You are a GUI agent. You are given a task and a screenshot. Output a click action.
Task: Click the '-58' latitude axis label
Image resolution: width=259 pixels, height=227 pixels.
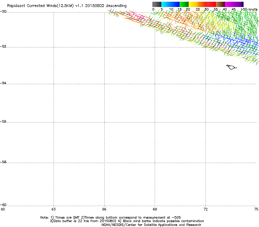point(3,162)
